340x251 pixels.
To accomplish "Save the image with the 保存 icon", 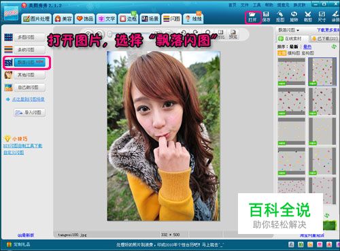I will (267, 17).
